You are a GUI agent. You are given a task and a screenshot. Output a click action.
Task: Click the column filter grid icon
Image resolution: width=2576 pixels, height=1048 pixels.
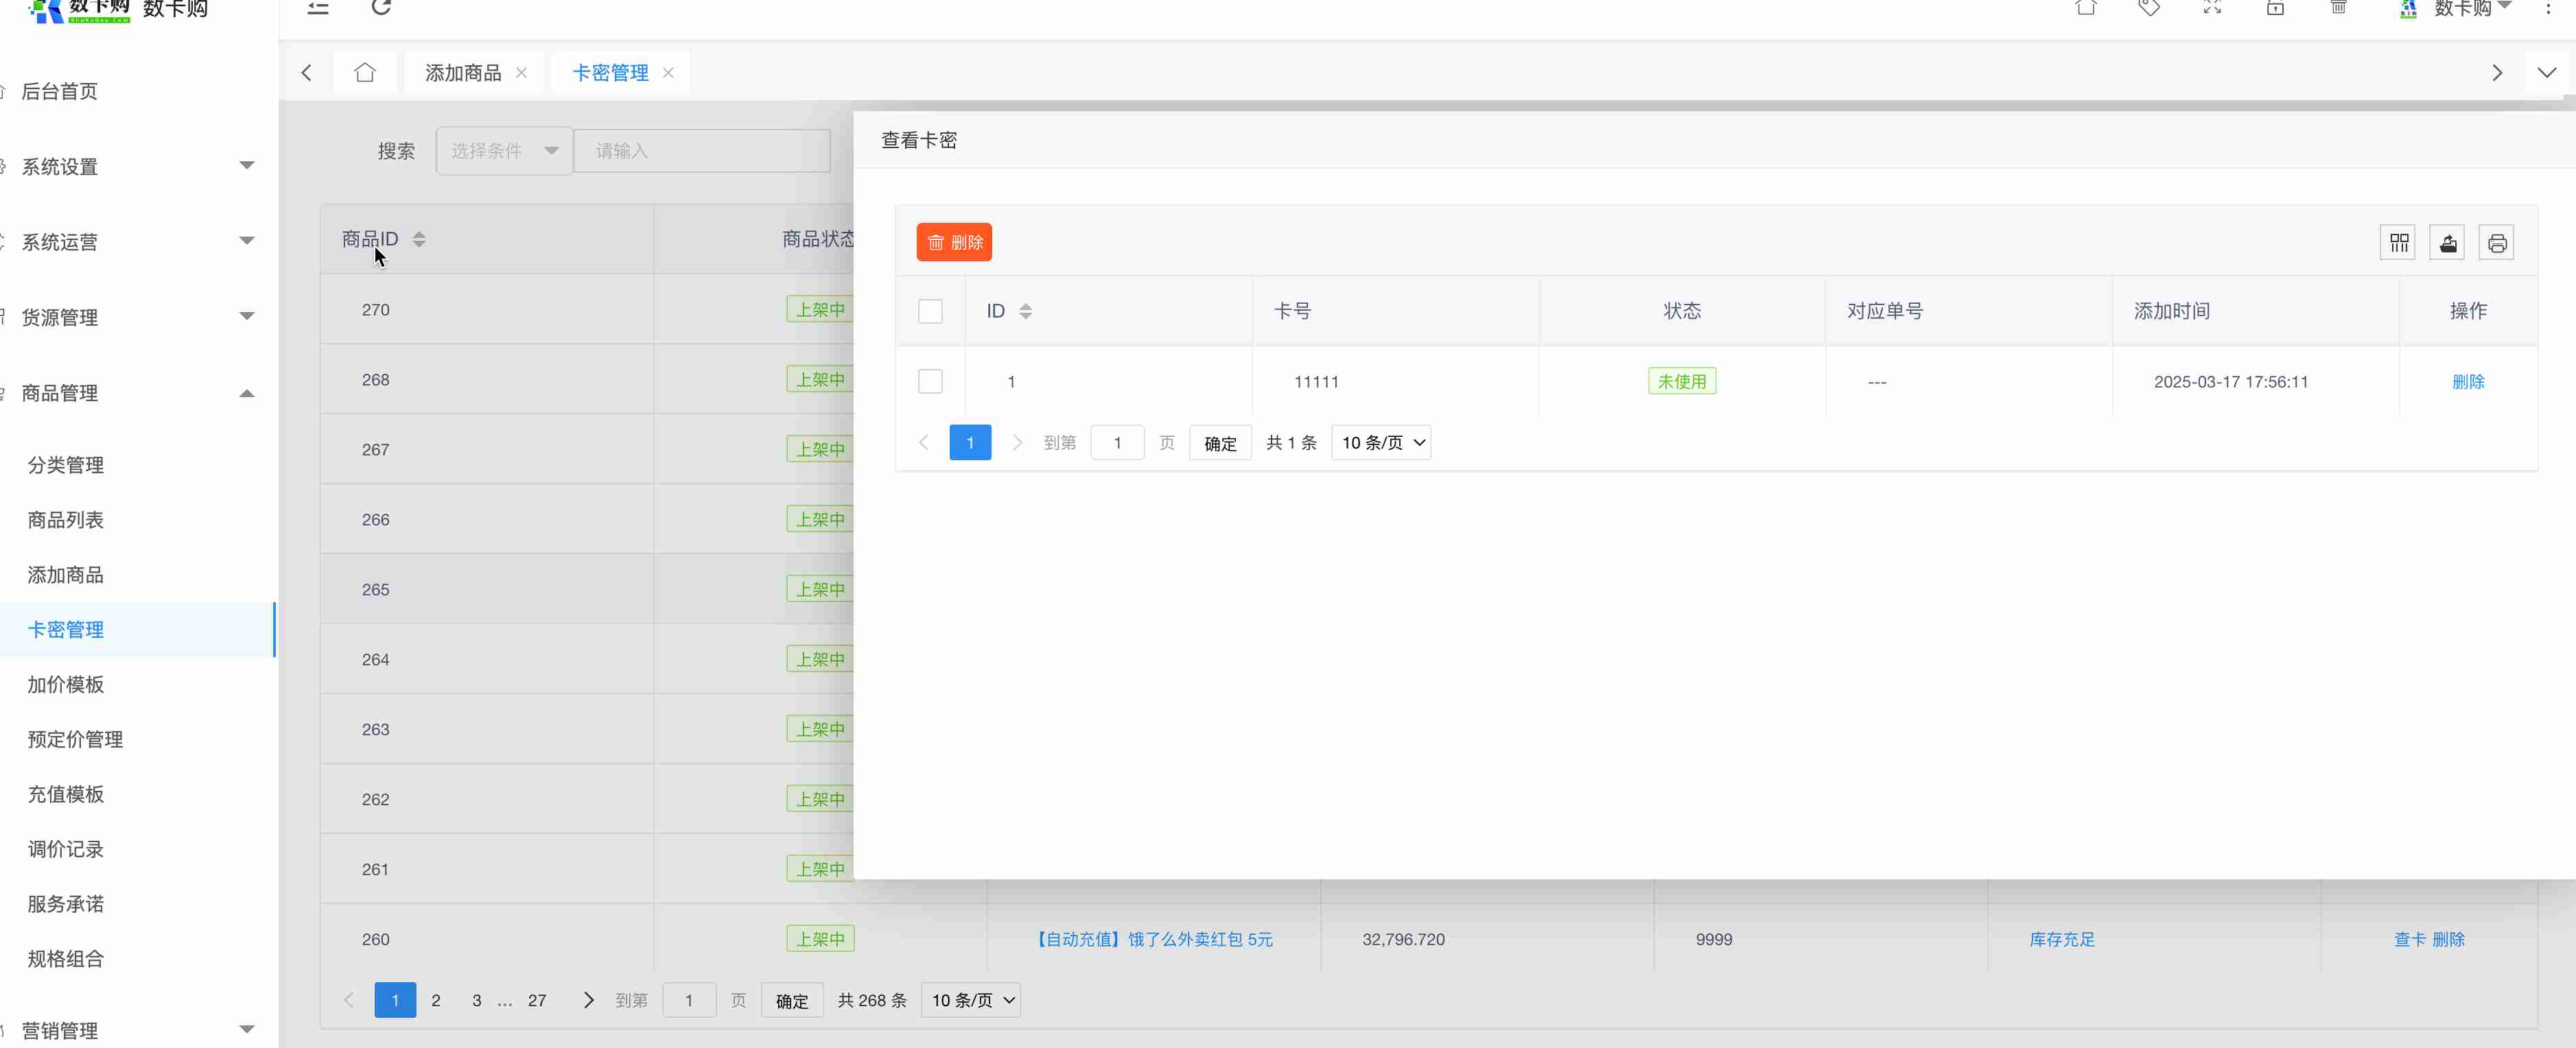point(2398,243)
